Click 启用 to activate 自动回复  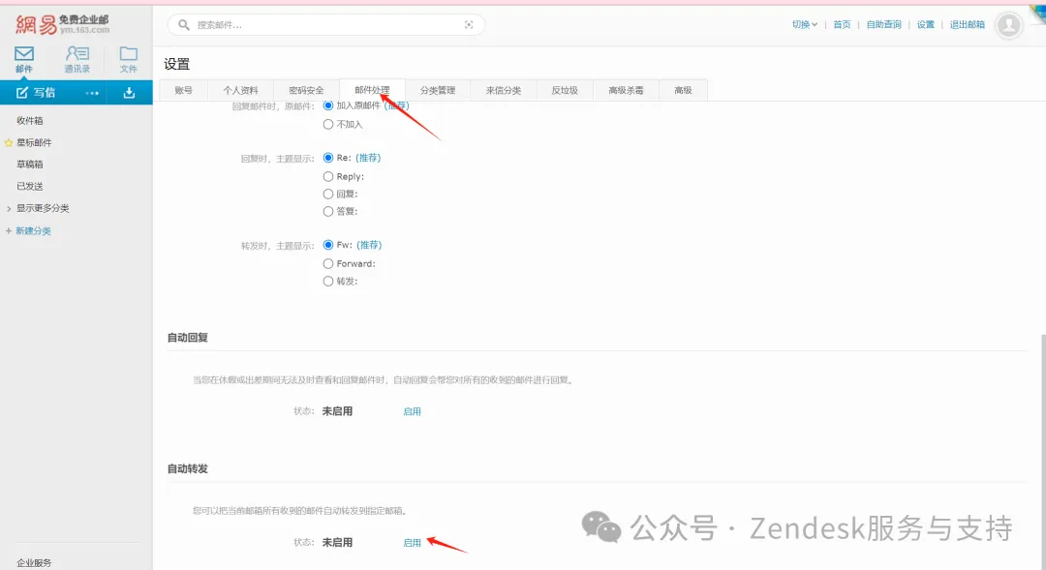(412, 410)
